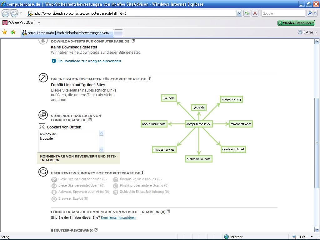This screenshot has height=240, width=320.
Task: Click the 'Kommentar hinzufügen' link
Action: [118, 217]
